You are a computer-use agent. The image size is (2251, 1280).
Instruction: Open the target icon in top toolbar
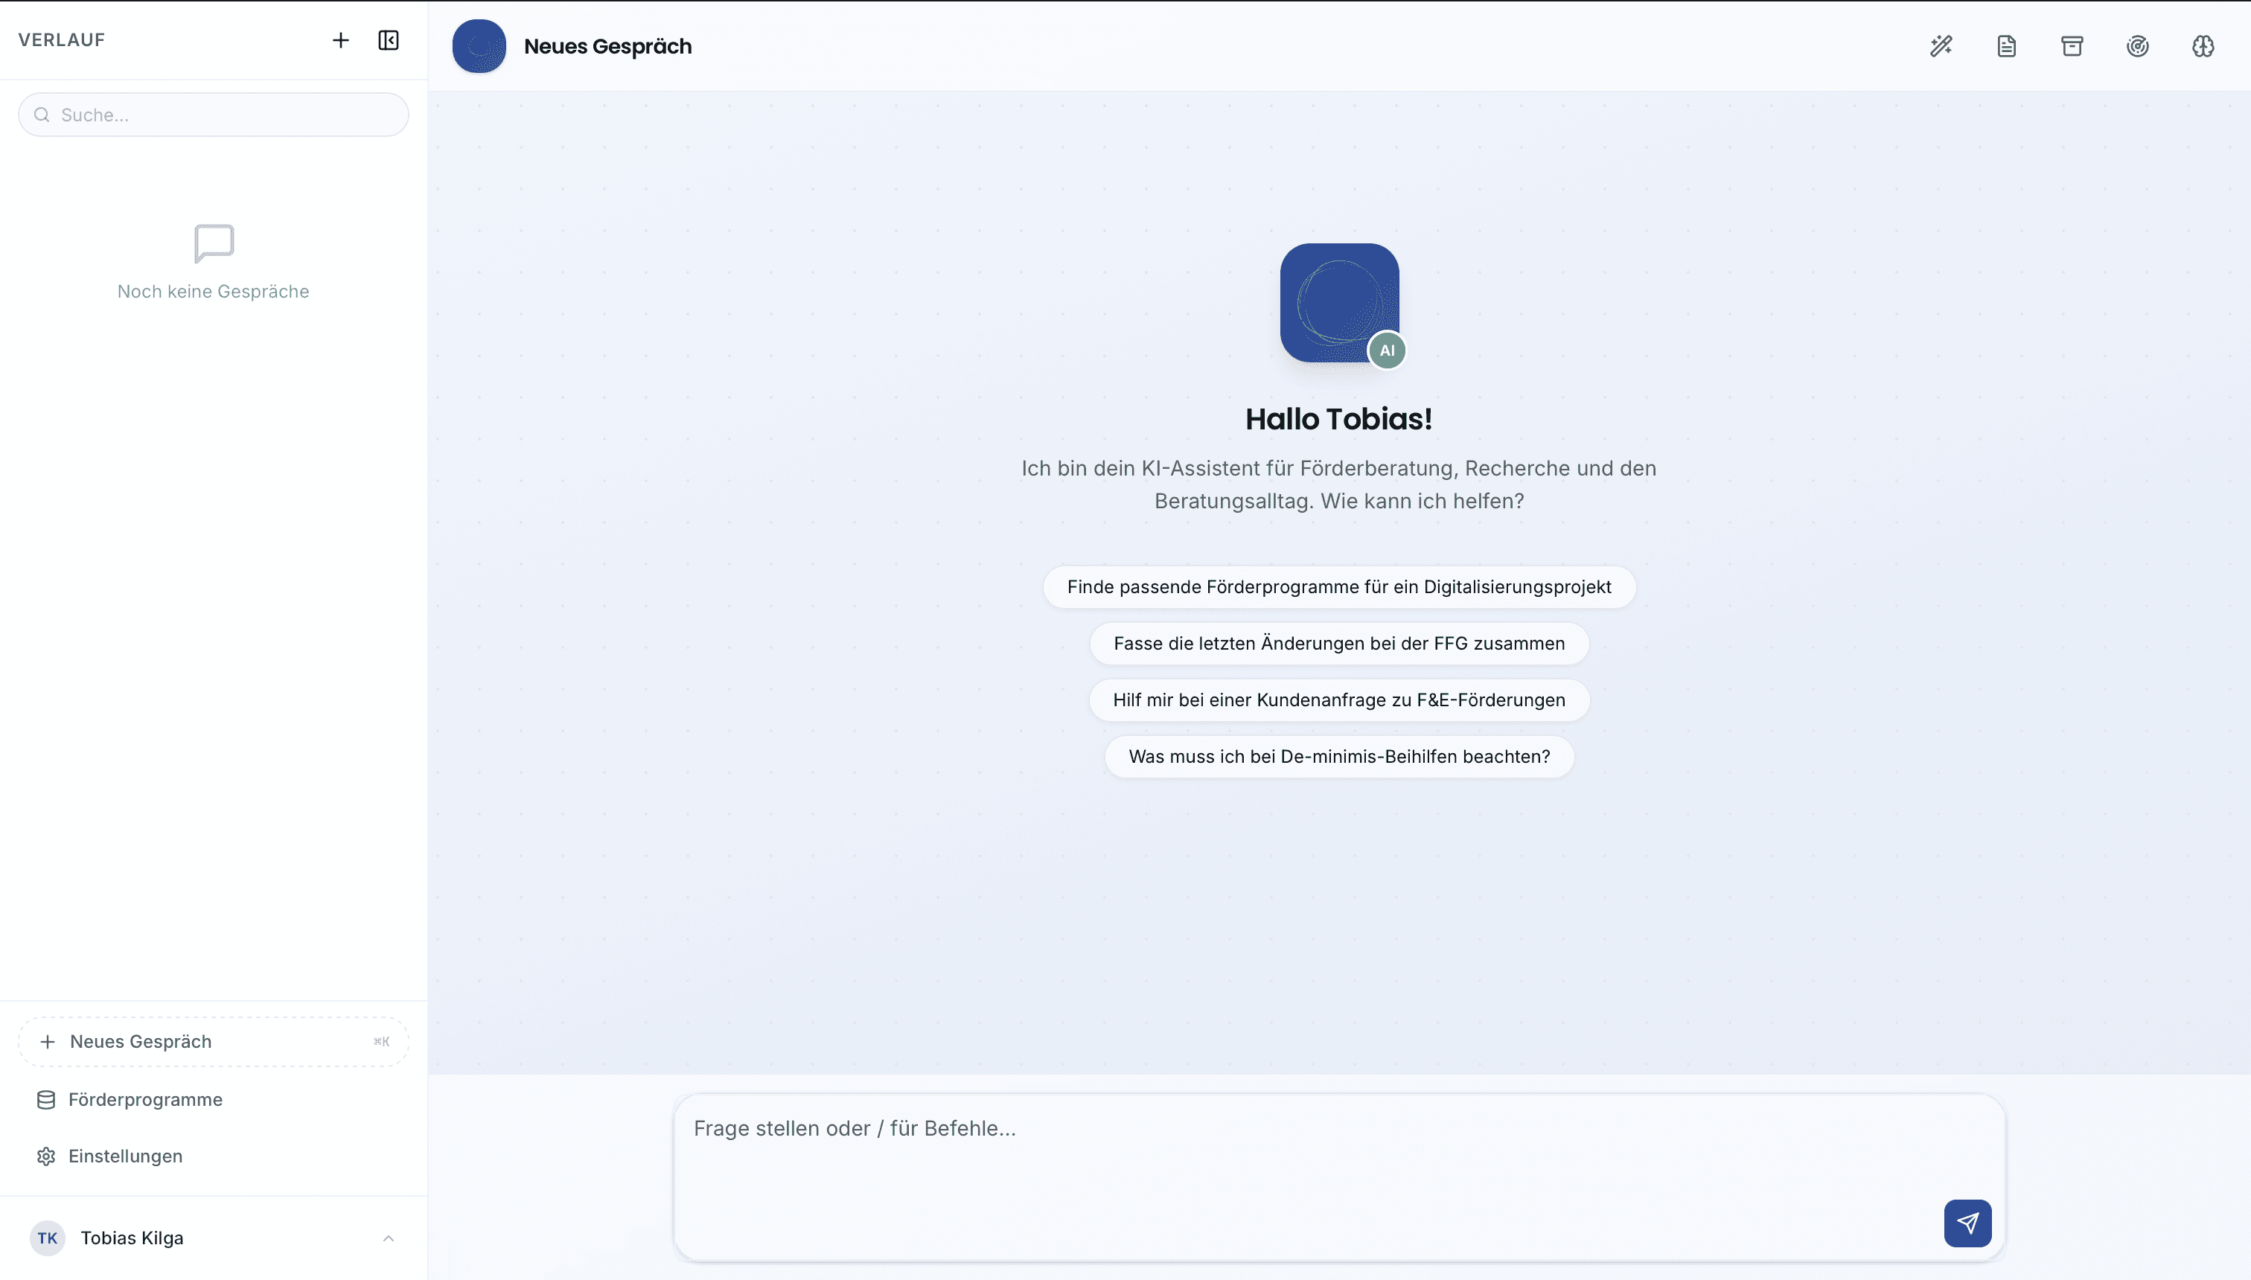[2138, 45]
